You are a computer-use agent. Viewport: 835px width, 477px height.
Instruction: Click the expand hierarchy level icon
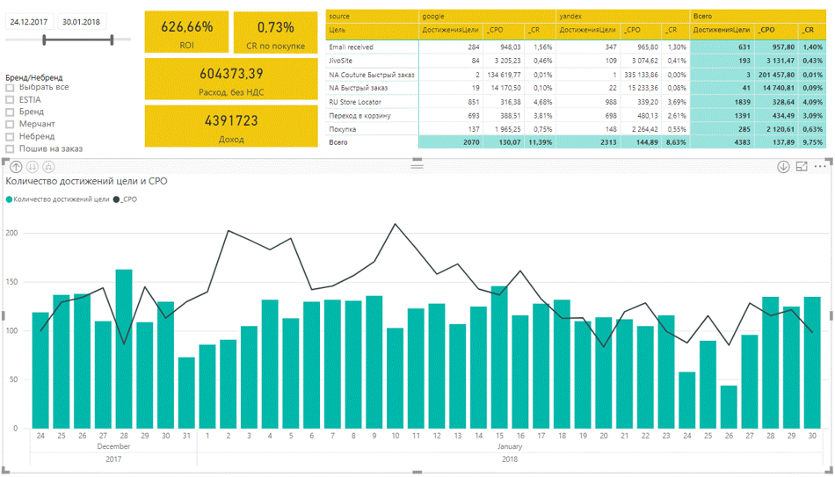[49, 167]
